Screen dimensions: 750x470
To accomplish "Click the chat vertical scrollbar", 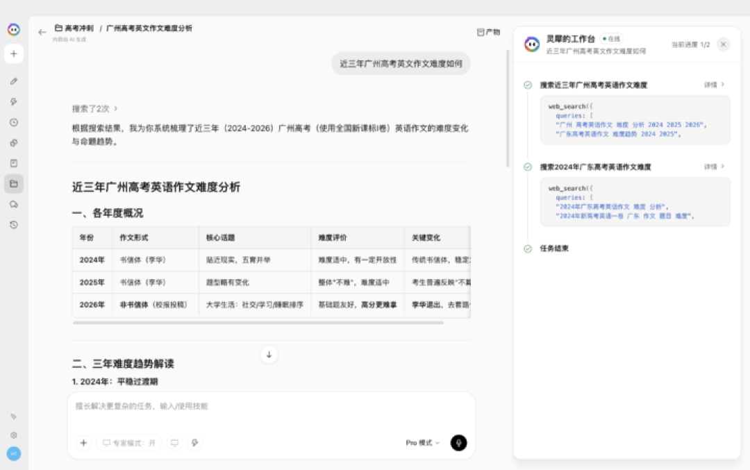I will [x=508, y=108].
